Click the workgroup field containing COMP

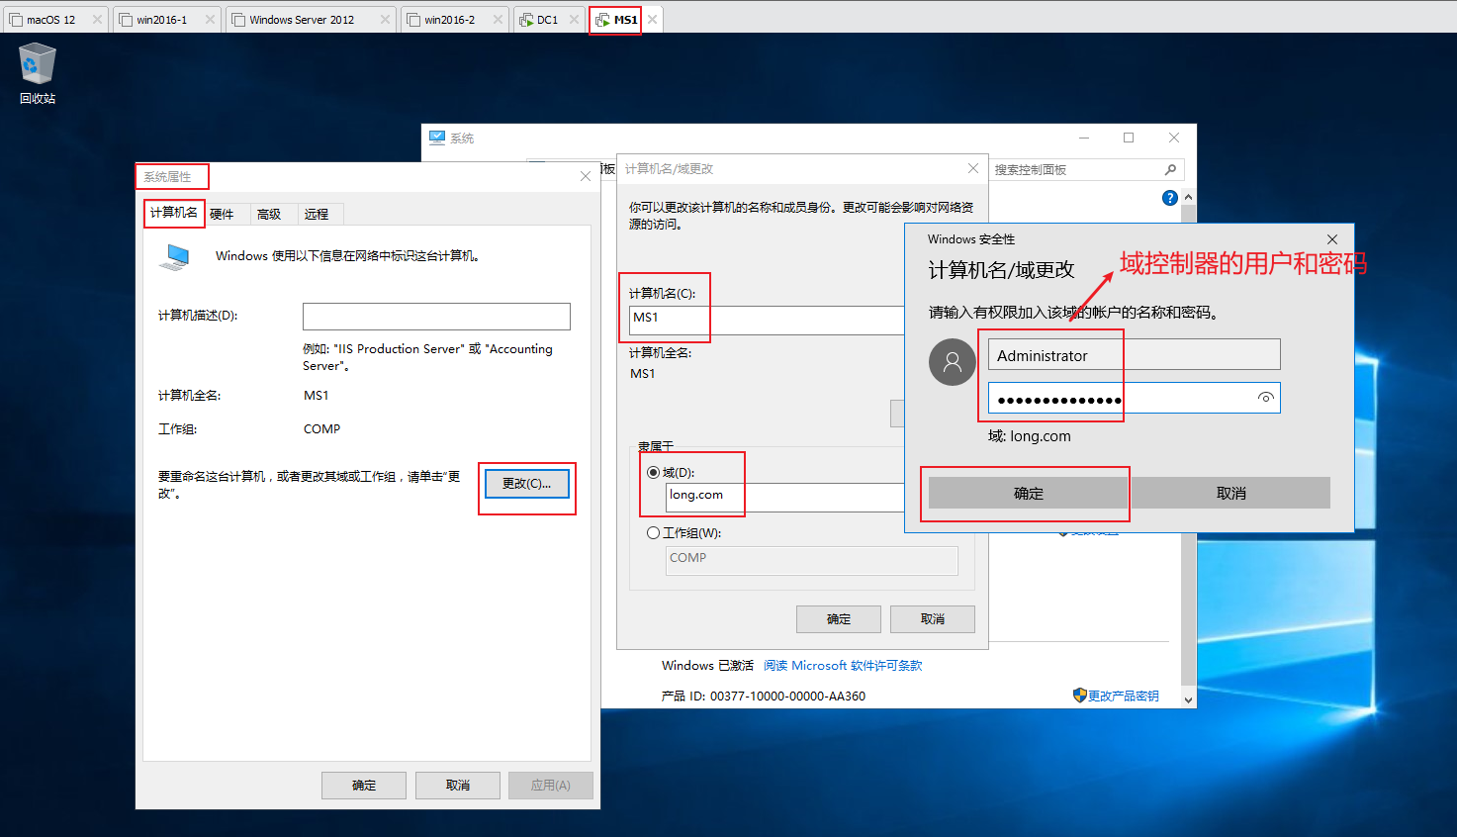click(x=811, y=560)
